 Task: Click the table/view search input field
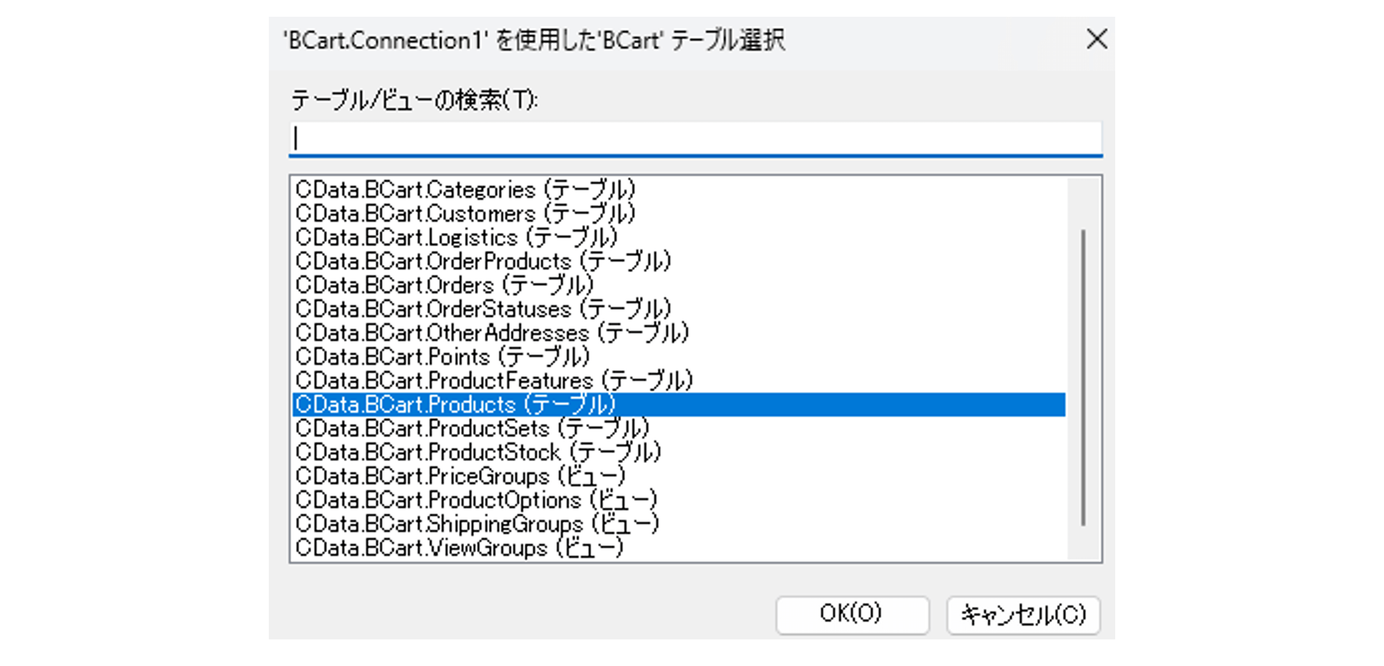695,139
